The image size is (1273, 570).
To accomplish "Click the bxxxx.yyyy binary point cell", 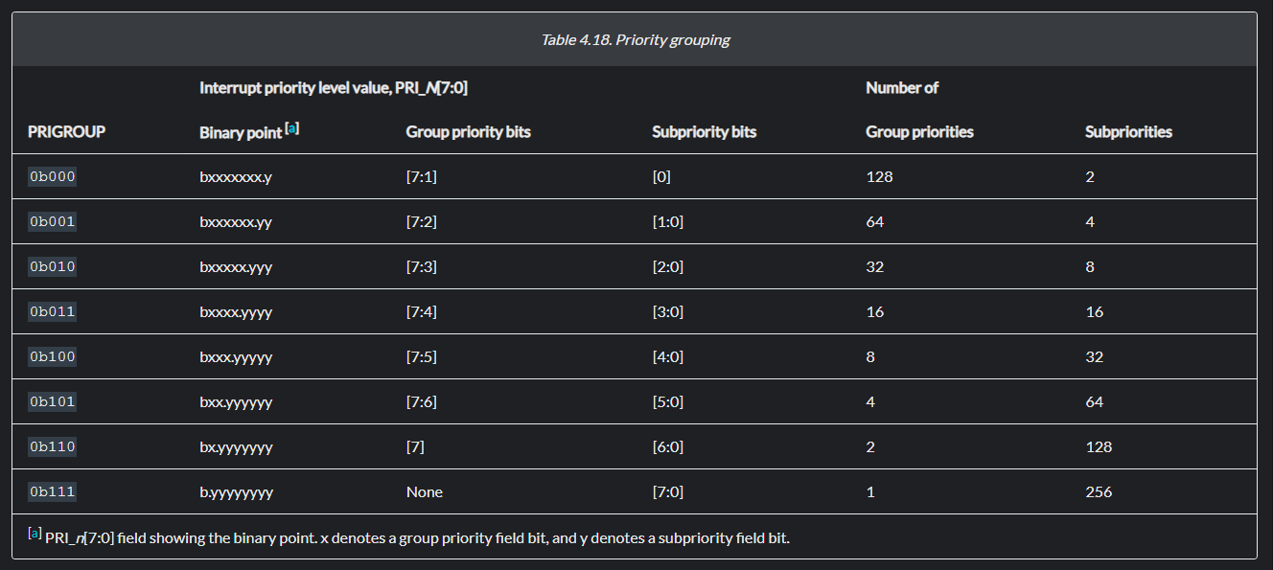I will click(x=236, y=312).
